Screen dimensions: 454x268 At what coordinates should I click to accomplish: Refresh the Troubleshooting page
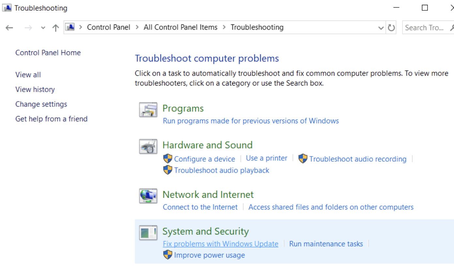click(x=391, y=28)
